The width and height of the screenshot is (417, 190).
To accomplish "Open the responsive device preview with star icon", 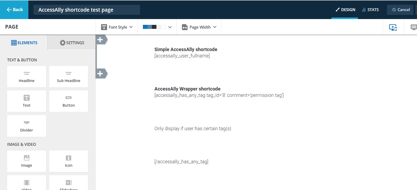I will coord(393,27).
